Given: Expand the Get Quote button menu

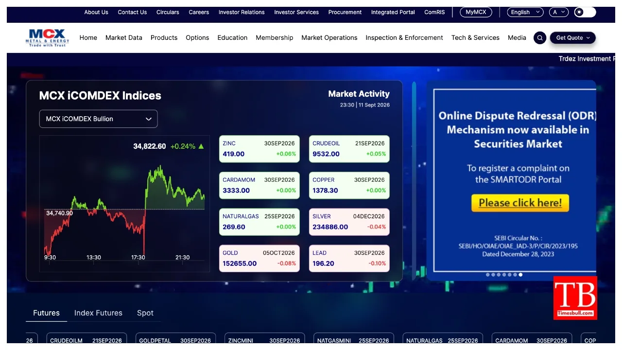Looking at the screenshot, I should (x=573, y=38).
